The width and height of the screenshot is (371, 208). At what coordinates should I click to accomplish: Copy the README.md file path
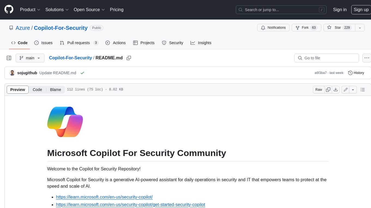tap(129, 58)
